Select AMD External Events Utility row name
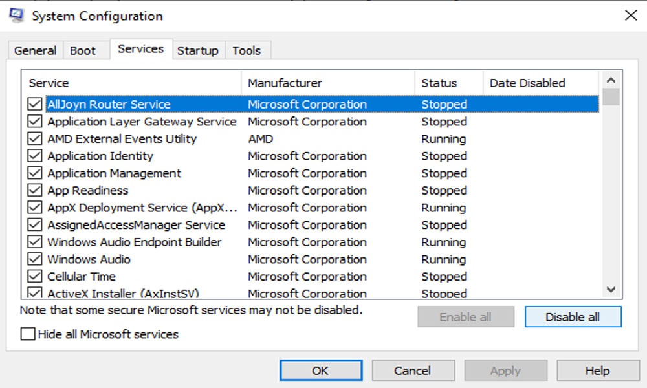Image resolution: width=647 pixels, height=388 pixels. (122, 139)
